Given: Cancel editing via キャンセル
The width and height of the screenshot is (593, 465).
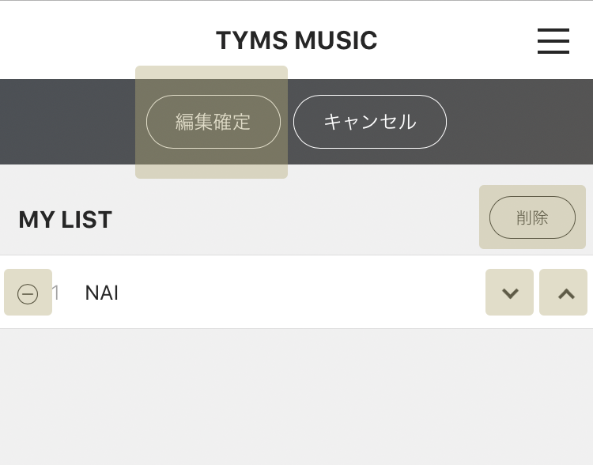Looking at the screenshot, I should tap(369, 122).
